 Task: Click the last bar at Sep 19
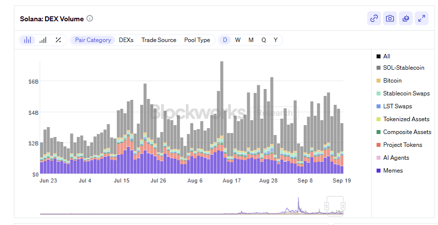click(341, 148)
